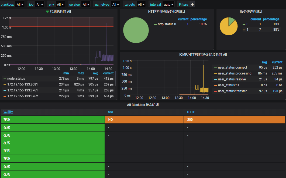Toggle http status 0 legend entry
This screenshot has height=178, width=286.
167,24
